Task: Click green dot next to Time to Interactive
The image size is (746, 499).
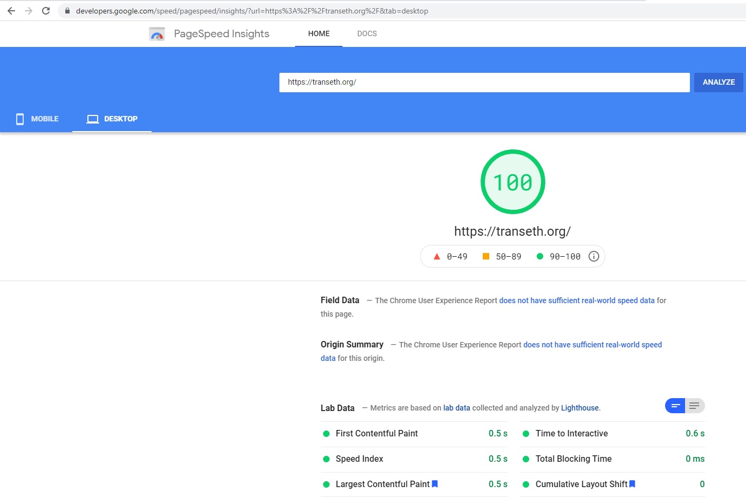Action: click(526, 434)
